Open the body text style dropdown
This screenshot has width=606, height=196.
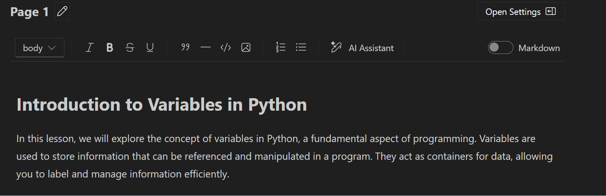(39, 48)
